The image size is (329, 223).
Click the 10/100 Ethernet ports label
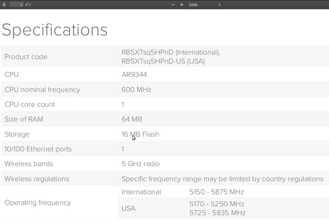pyautogui.click(x=38, y=149)
